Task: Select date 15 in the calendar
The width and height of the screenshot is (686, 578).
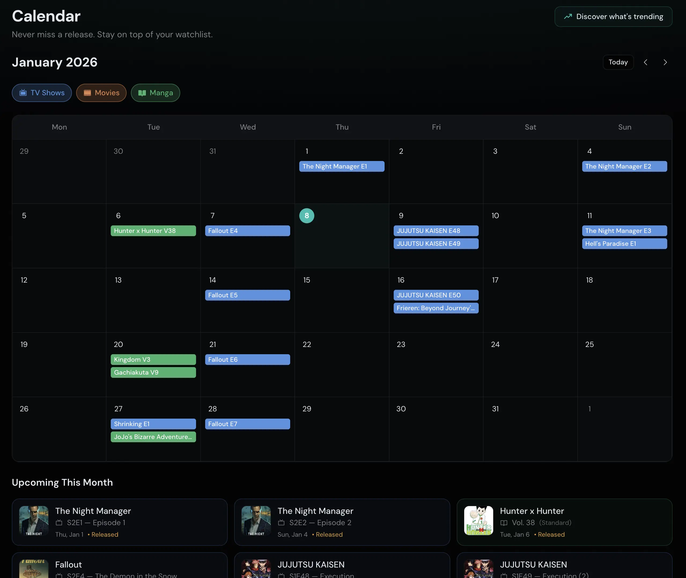Action: [307, 280]
